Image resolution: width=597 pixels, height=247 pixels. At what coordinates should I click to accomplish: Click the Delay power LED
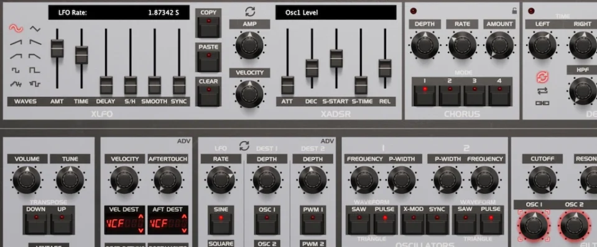coord(531,11)
